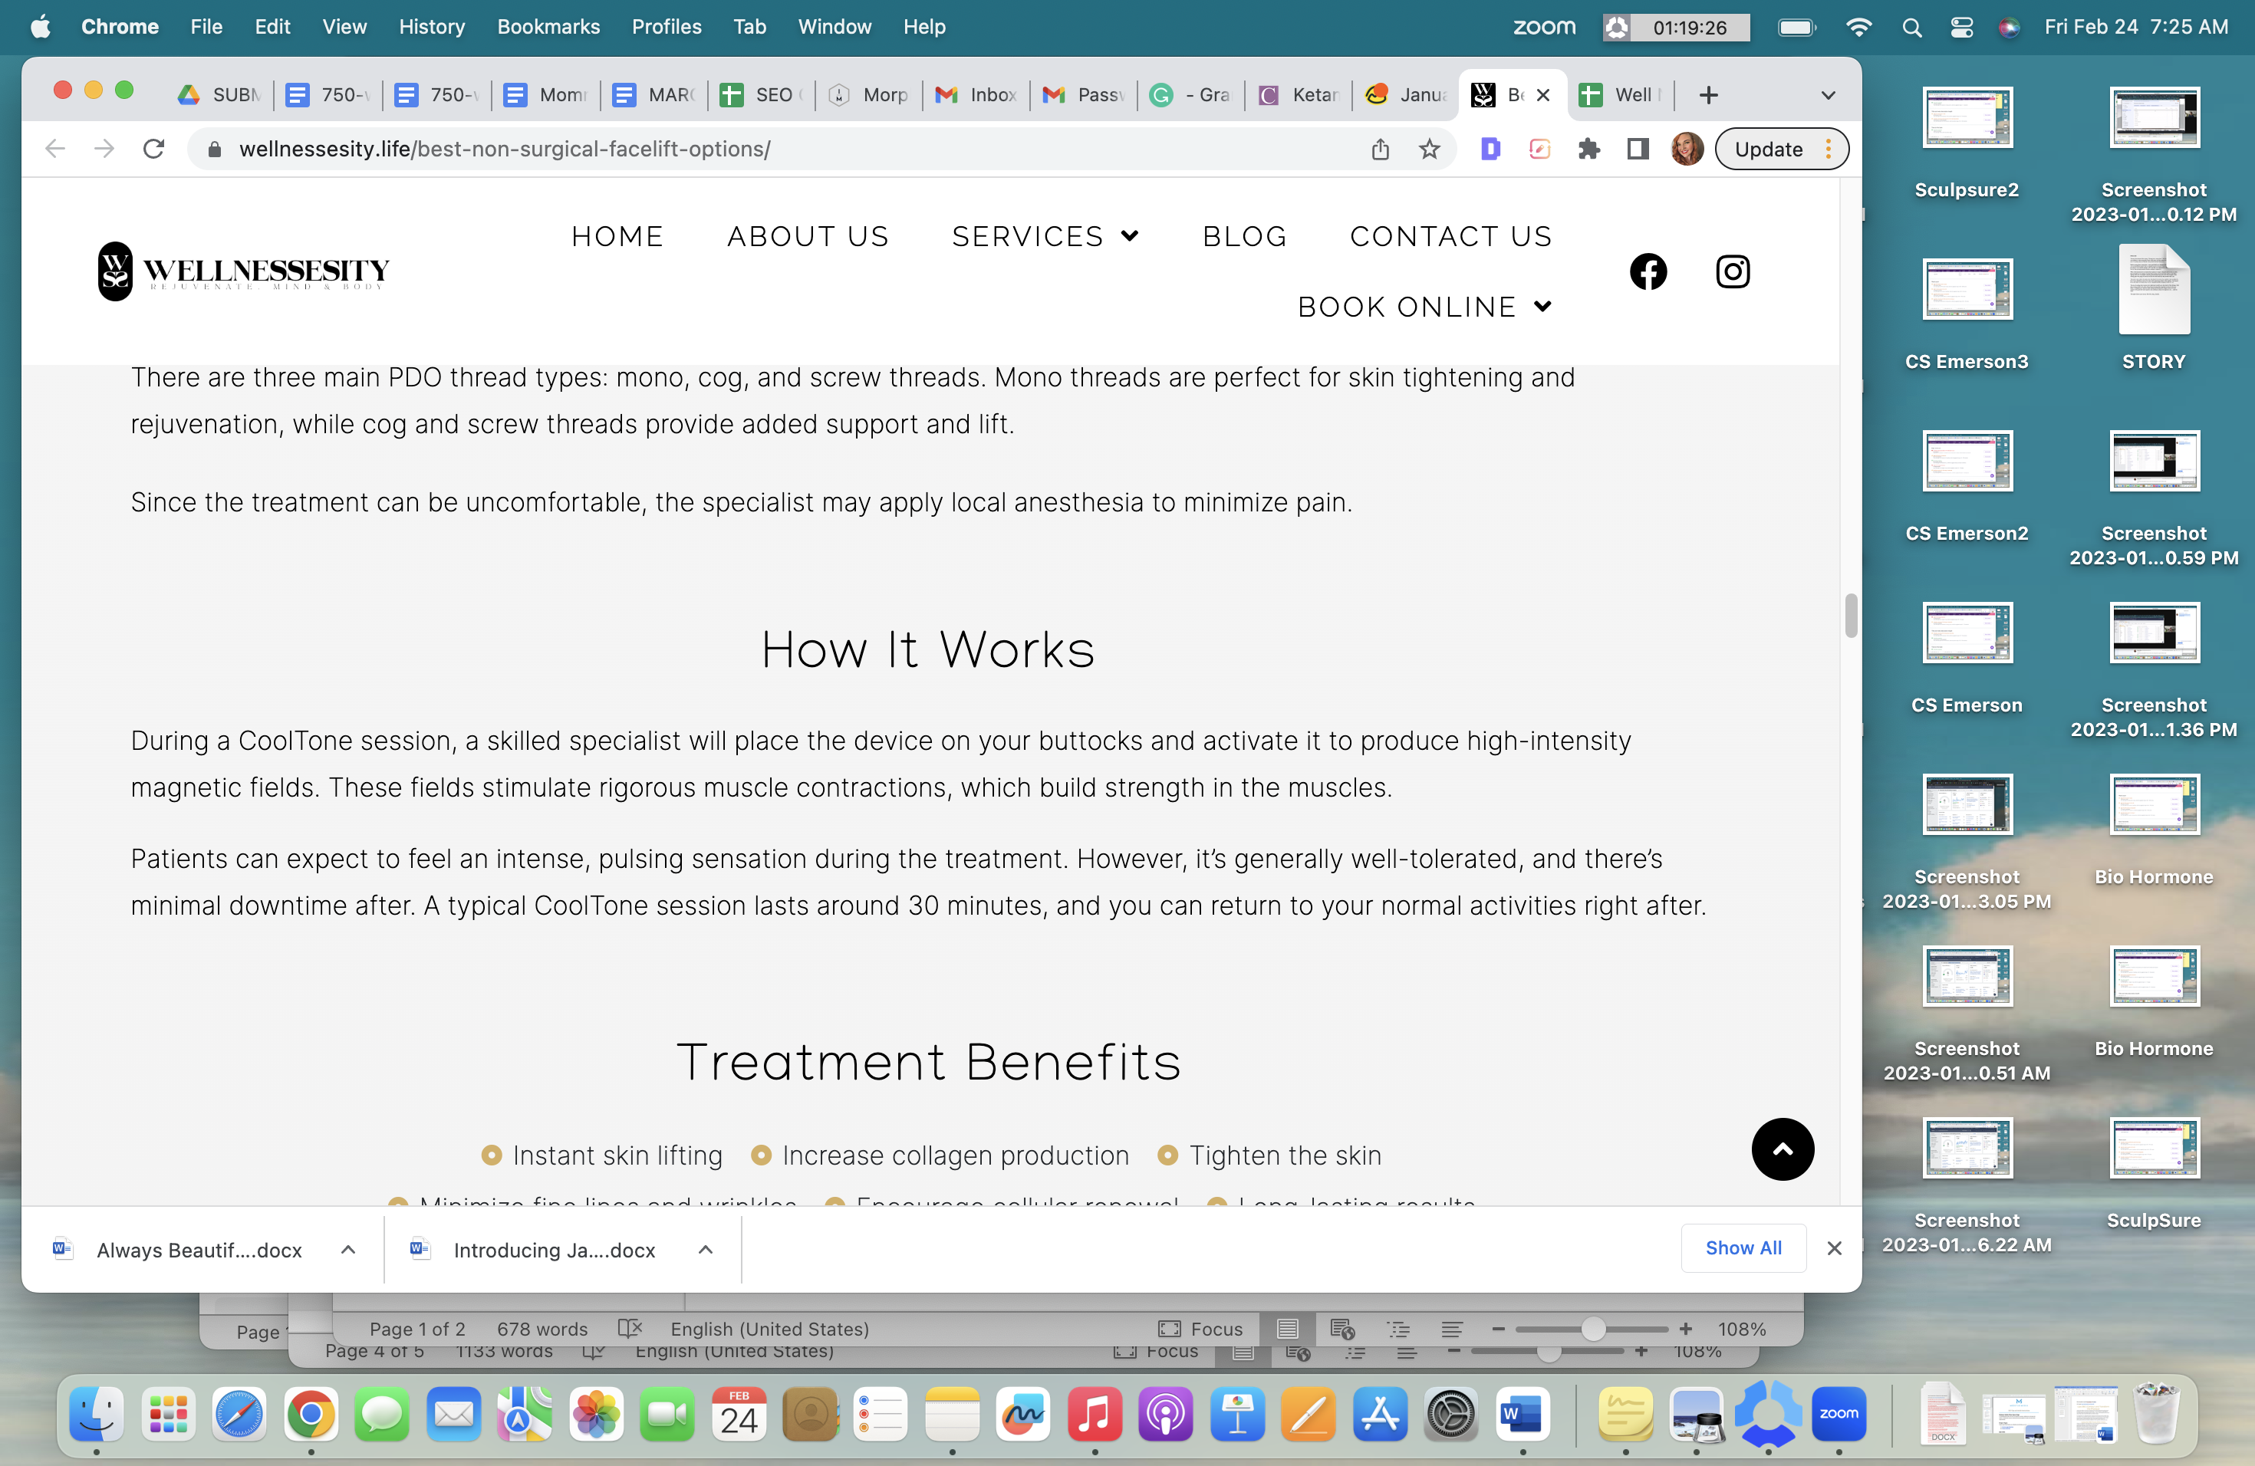Viewport: 2255px width, 1466px height.
Task: Open the Bookmarks menu in menu bar
Action: [x=548, y=27]
